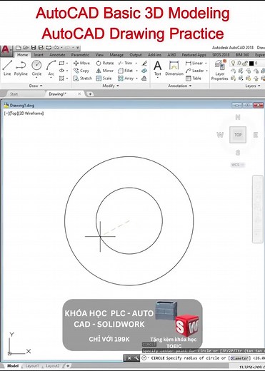Expand the Modify panel
This screenshot has width=265, height=371.
coord(111,86)
